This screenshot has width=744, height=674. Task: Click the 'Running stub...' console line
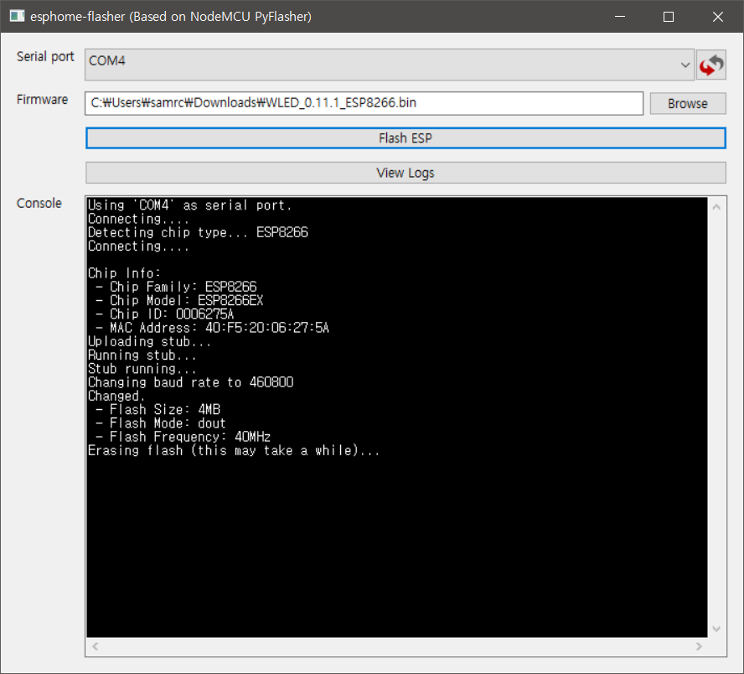pyautogui.click(x=142, y=355)
